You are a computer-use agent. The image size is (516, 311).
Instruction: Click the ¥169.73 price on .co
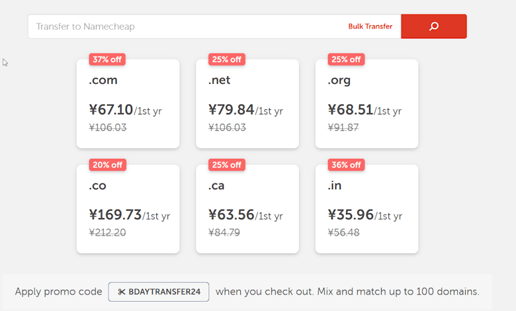115,214
